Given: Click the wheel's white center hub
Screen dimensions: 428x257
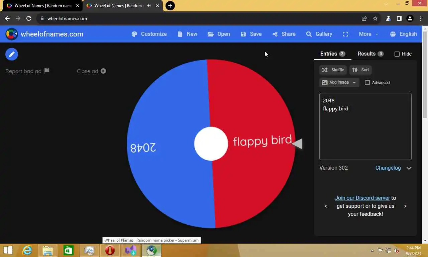Looking at the screenshot, I should coord(211,144).
